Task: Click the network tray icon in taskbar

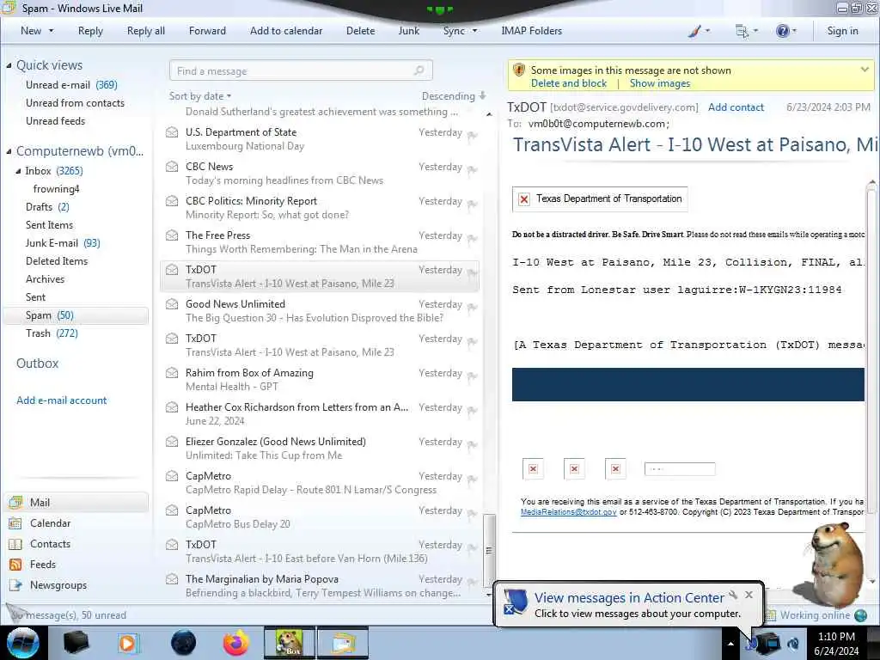Action: click(767, 643)
